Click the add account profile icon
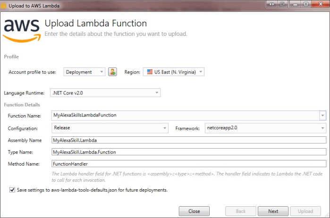The width and height of the screenshot is (330, 218). pyautogui.click(x=112, y=72)
